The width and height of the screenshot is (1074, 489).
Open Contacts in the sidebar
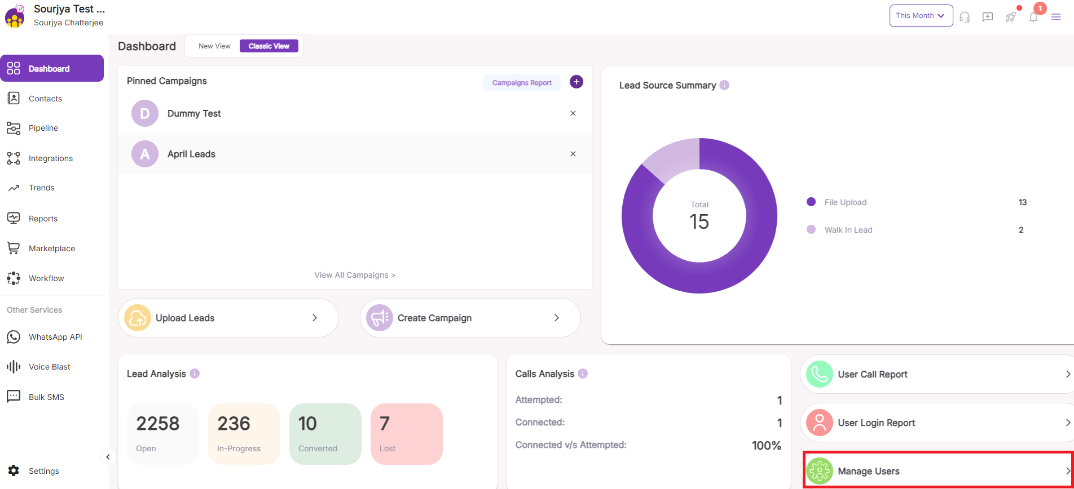pos(45,99)
